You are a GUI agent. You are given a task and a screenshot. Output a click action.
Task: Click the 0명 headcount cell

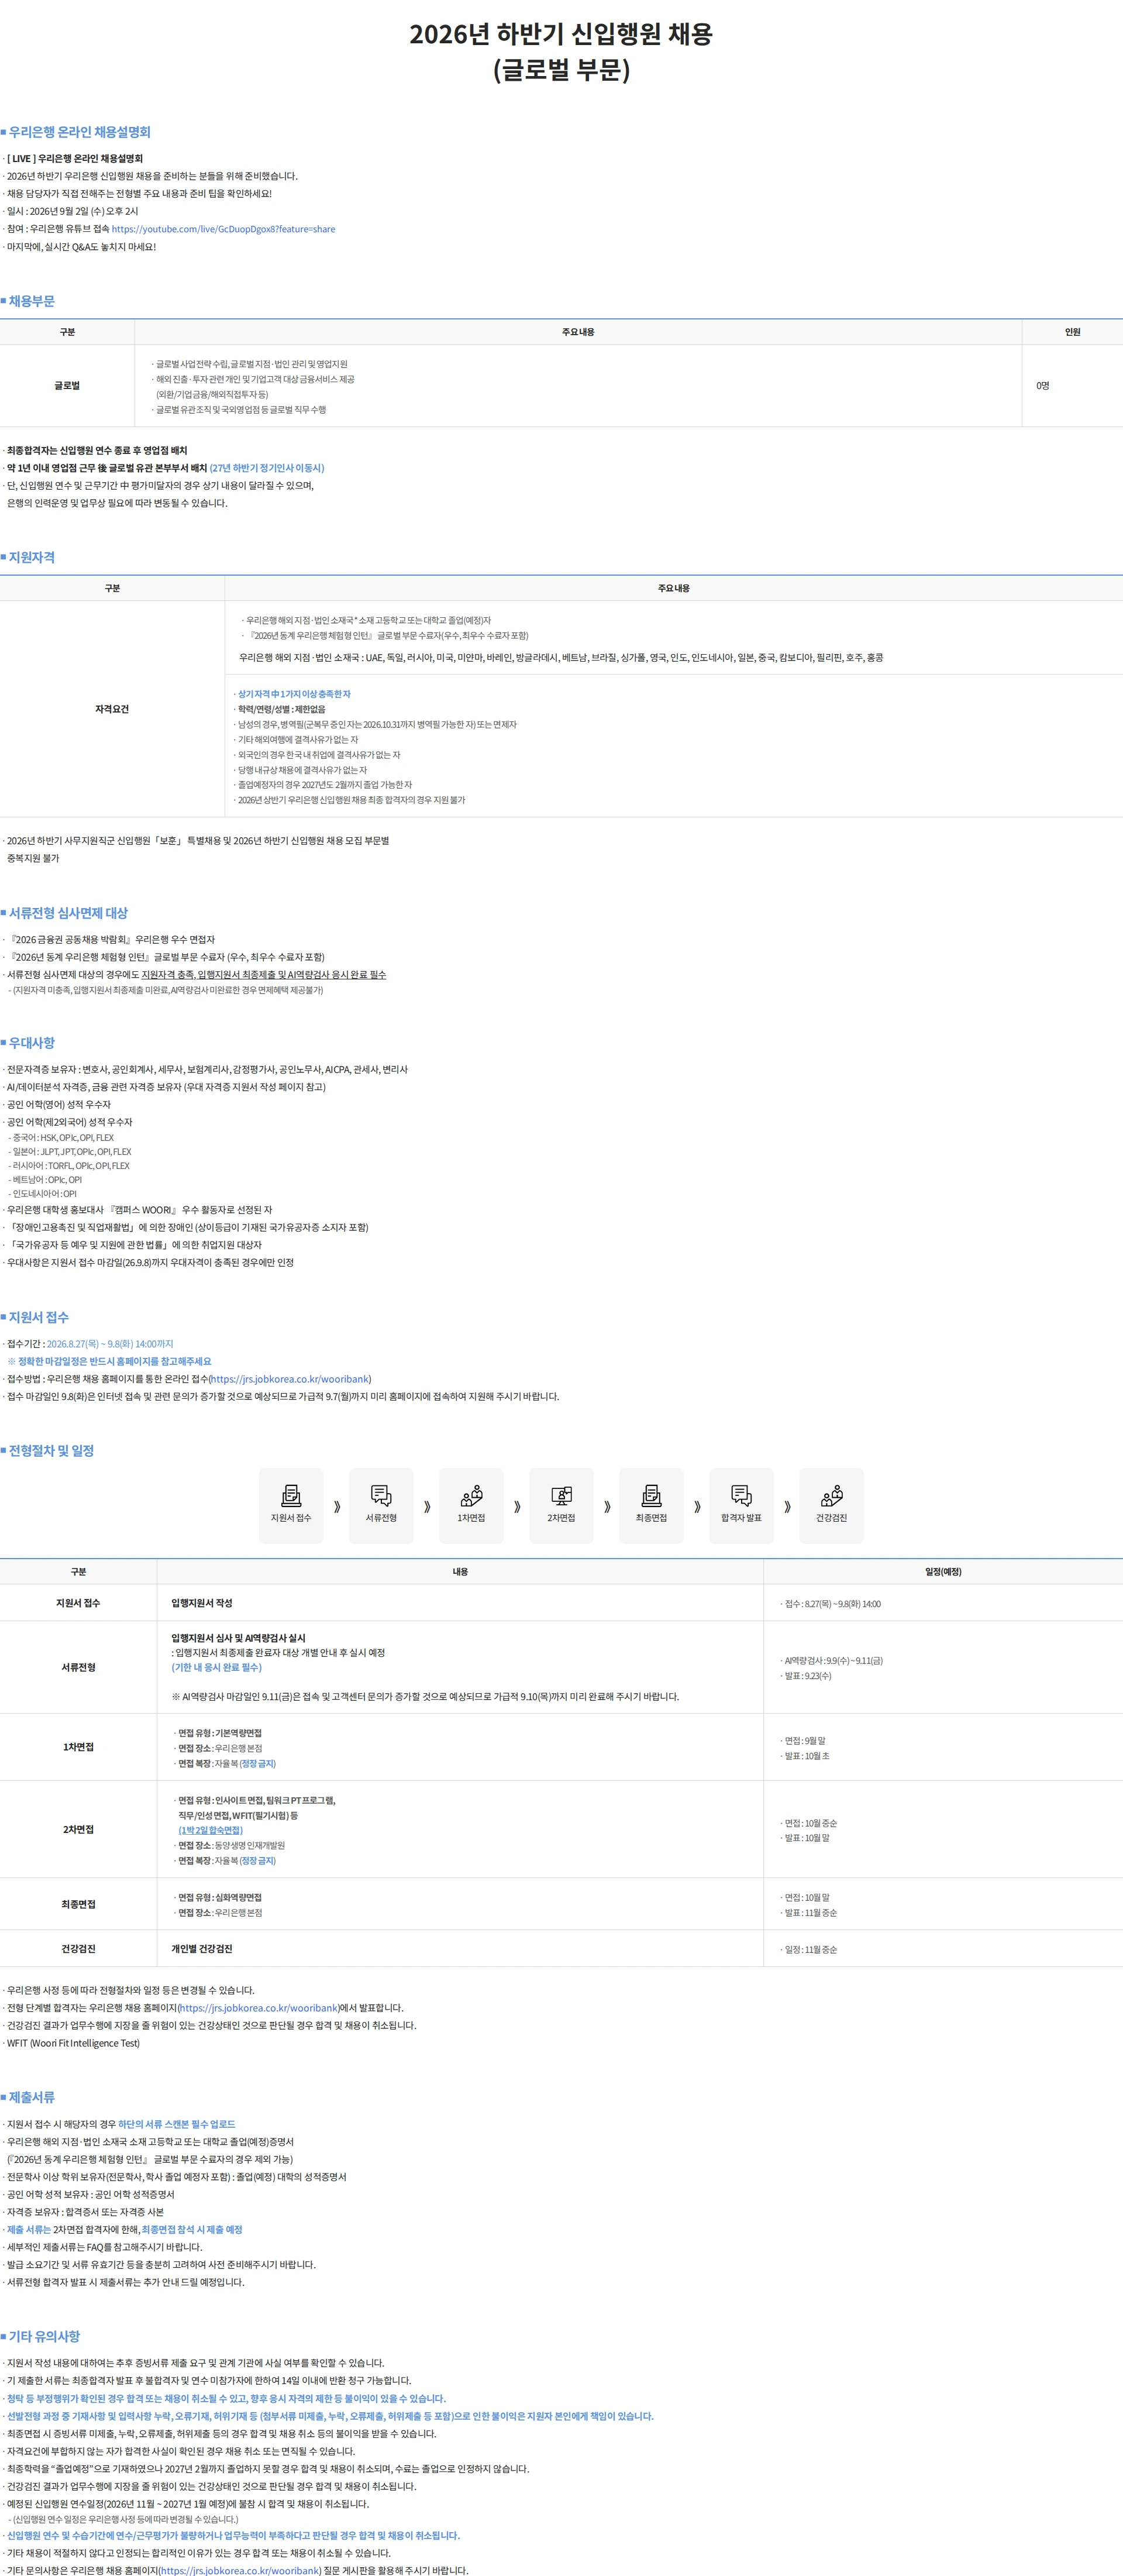[1072, 385]
